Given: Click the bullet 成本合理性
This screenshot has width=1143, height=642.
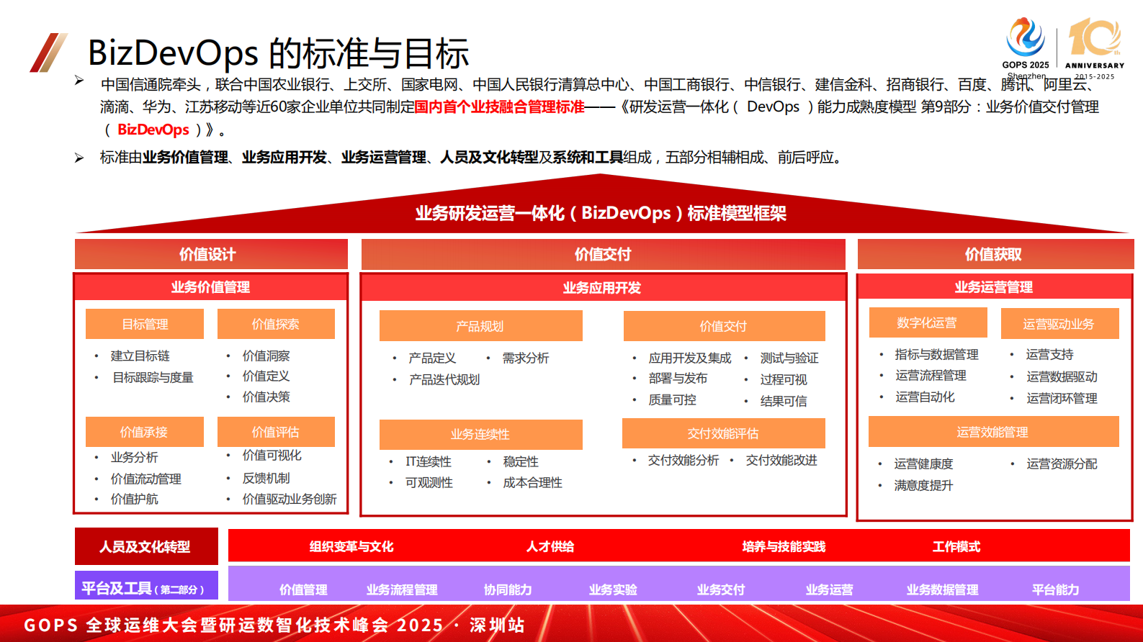Looking at the screenshot, I should pyautogui.click(x=533, y=482).
